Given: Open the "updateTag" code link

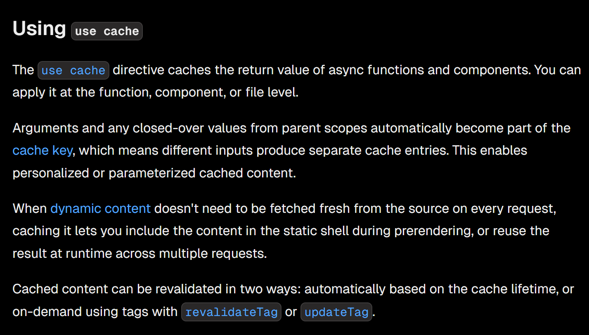Looking at the screenshot, I should (x=336, y=312).
